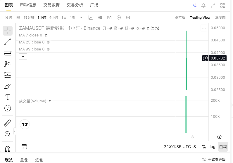
Task: Open the 交易分析 tab
Action: 75,5
